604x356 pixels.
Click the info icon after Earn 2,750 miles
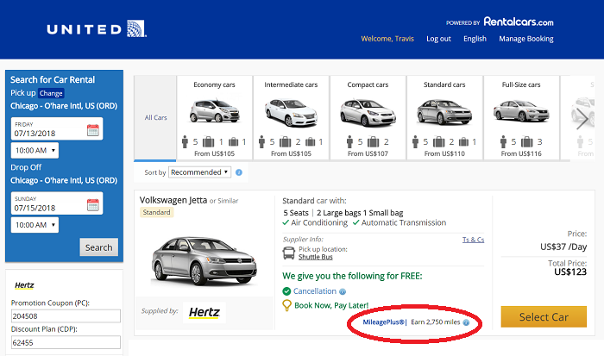click(466, 322)
